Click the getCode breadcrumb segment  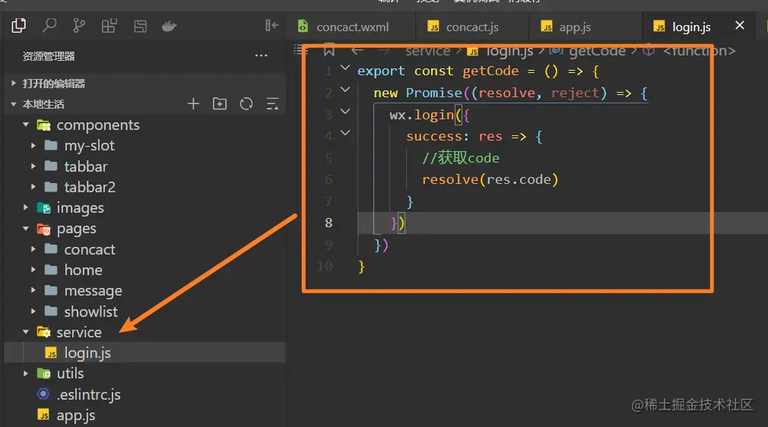(x=587, y=50)
